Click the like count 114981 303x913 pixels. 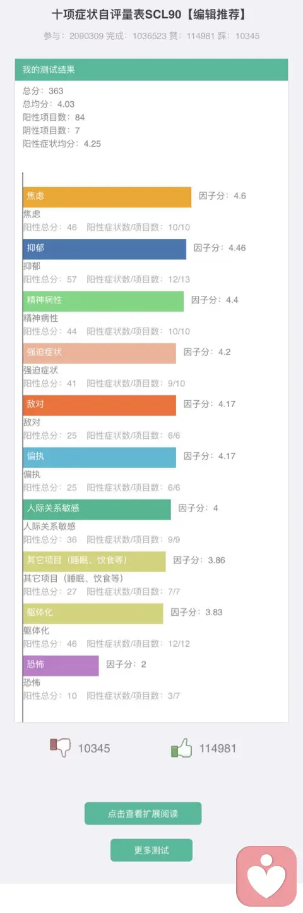click(x=218, y=749)
